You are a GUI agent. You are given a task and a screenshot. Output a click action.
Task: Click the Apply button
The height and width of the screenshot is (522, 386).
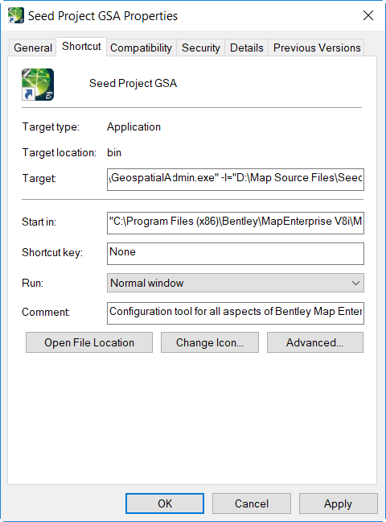338,503
